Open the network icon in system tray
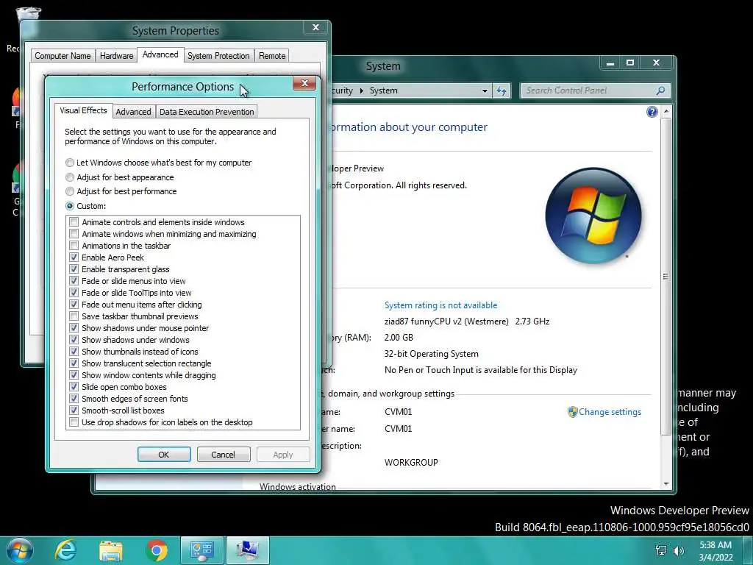Image resolution: width=753 pixels, height=565 pixels. click(x=661, y=550)
